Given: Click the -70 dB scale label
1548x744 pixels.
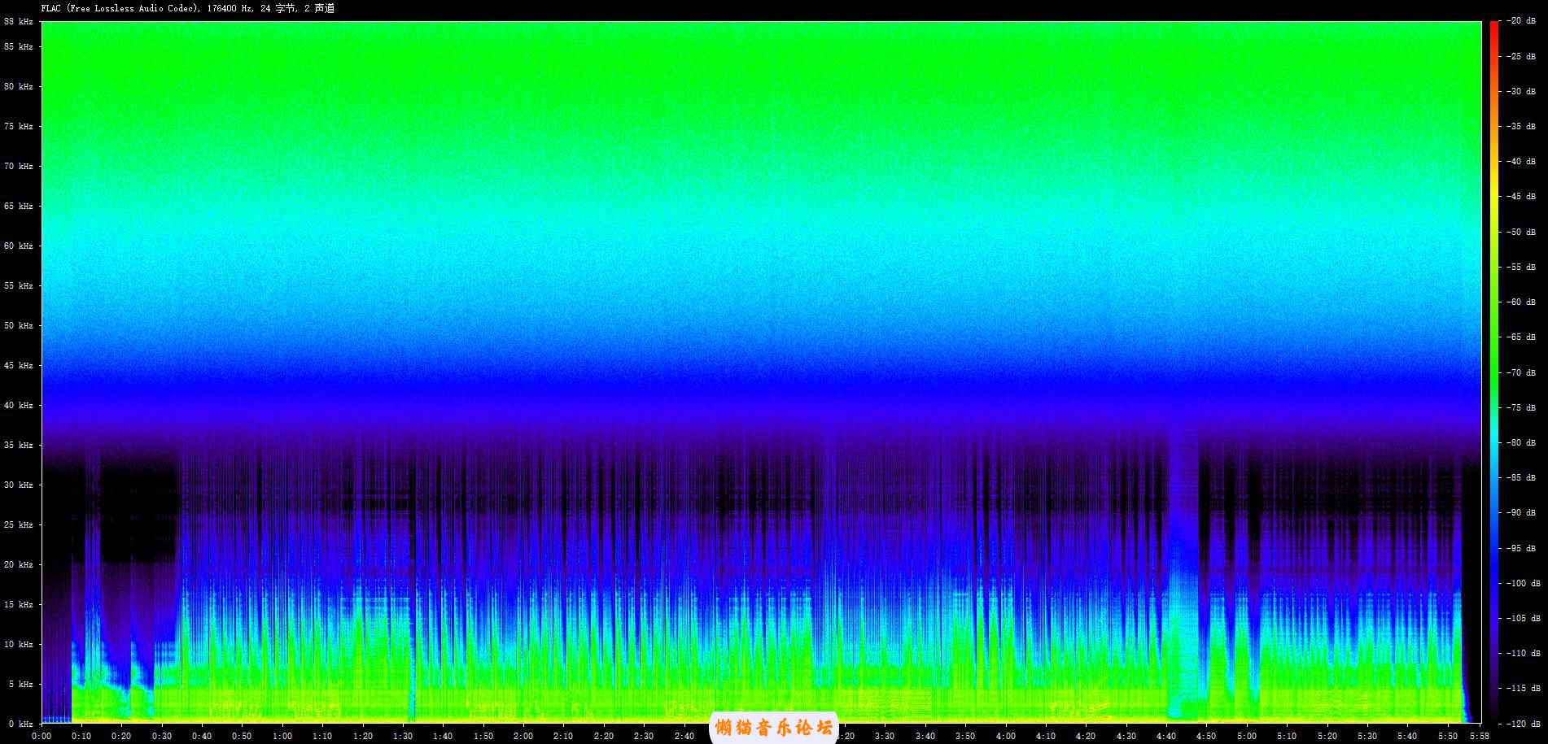Looking at the screenshot, I should tap(1520, 372).
